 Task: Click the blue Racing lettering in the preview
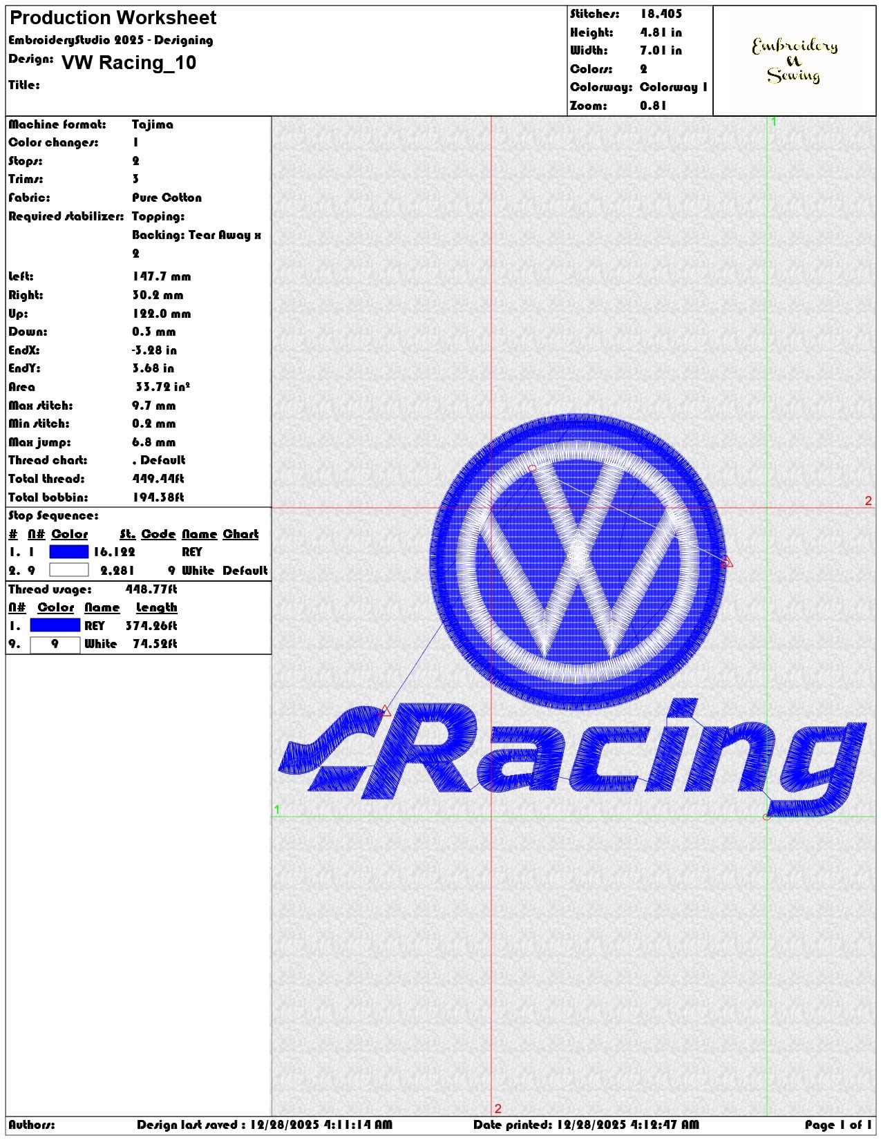click(x=572, y=759)
